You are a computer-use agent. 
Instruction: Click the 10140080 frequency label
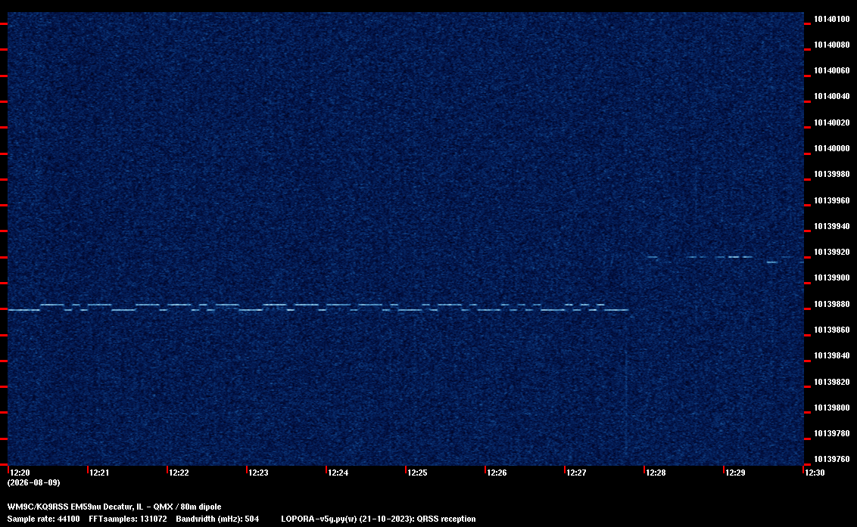coord(832,45)
